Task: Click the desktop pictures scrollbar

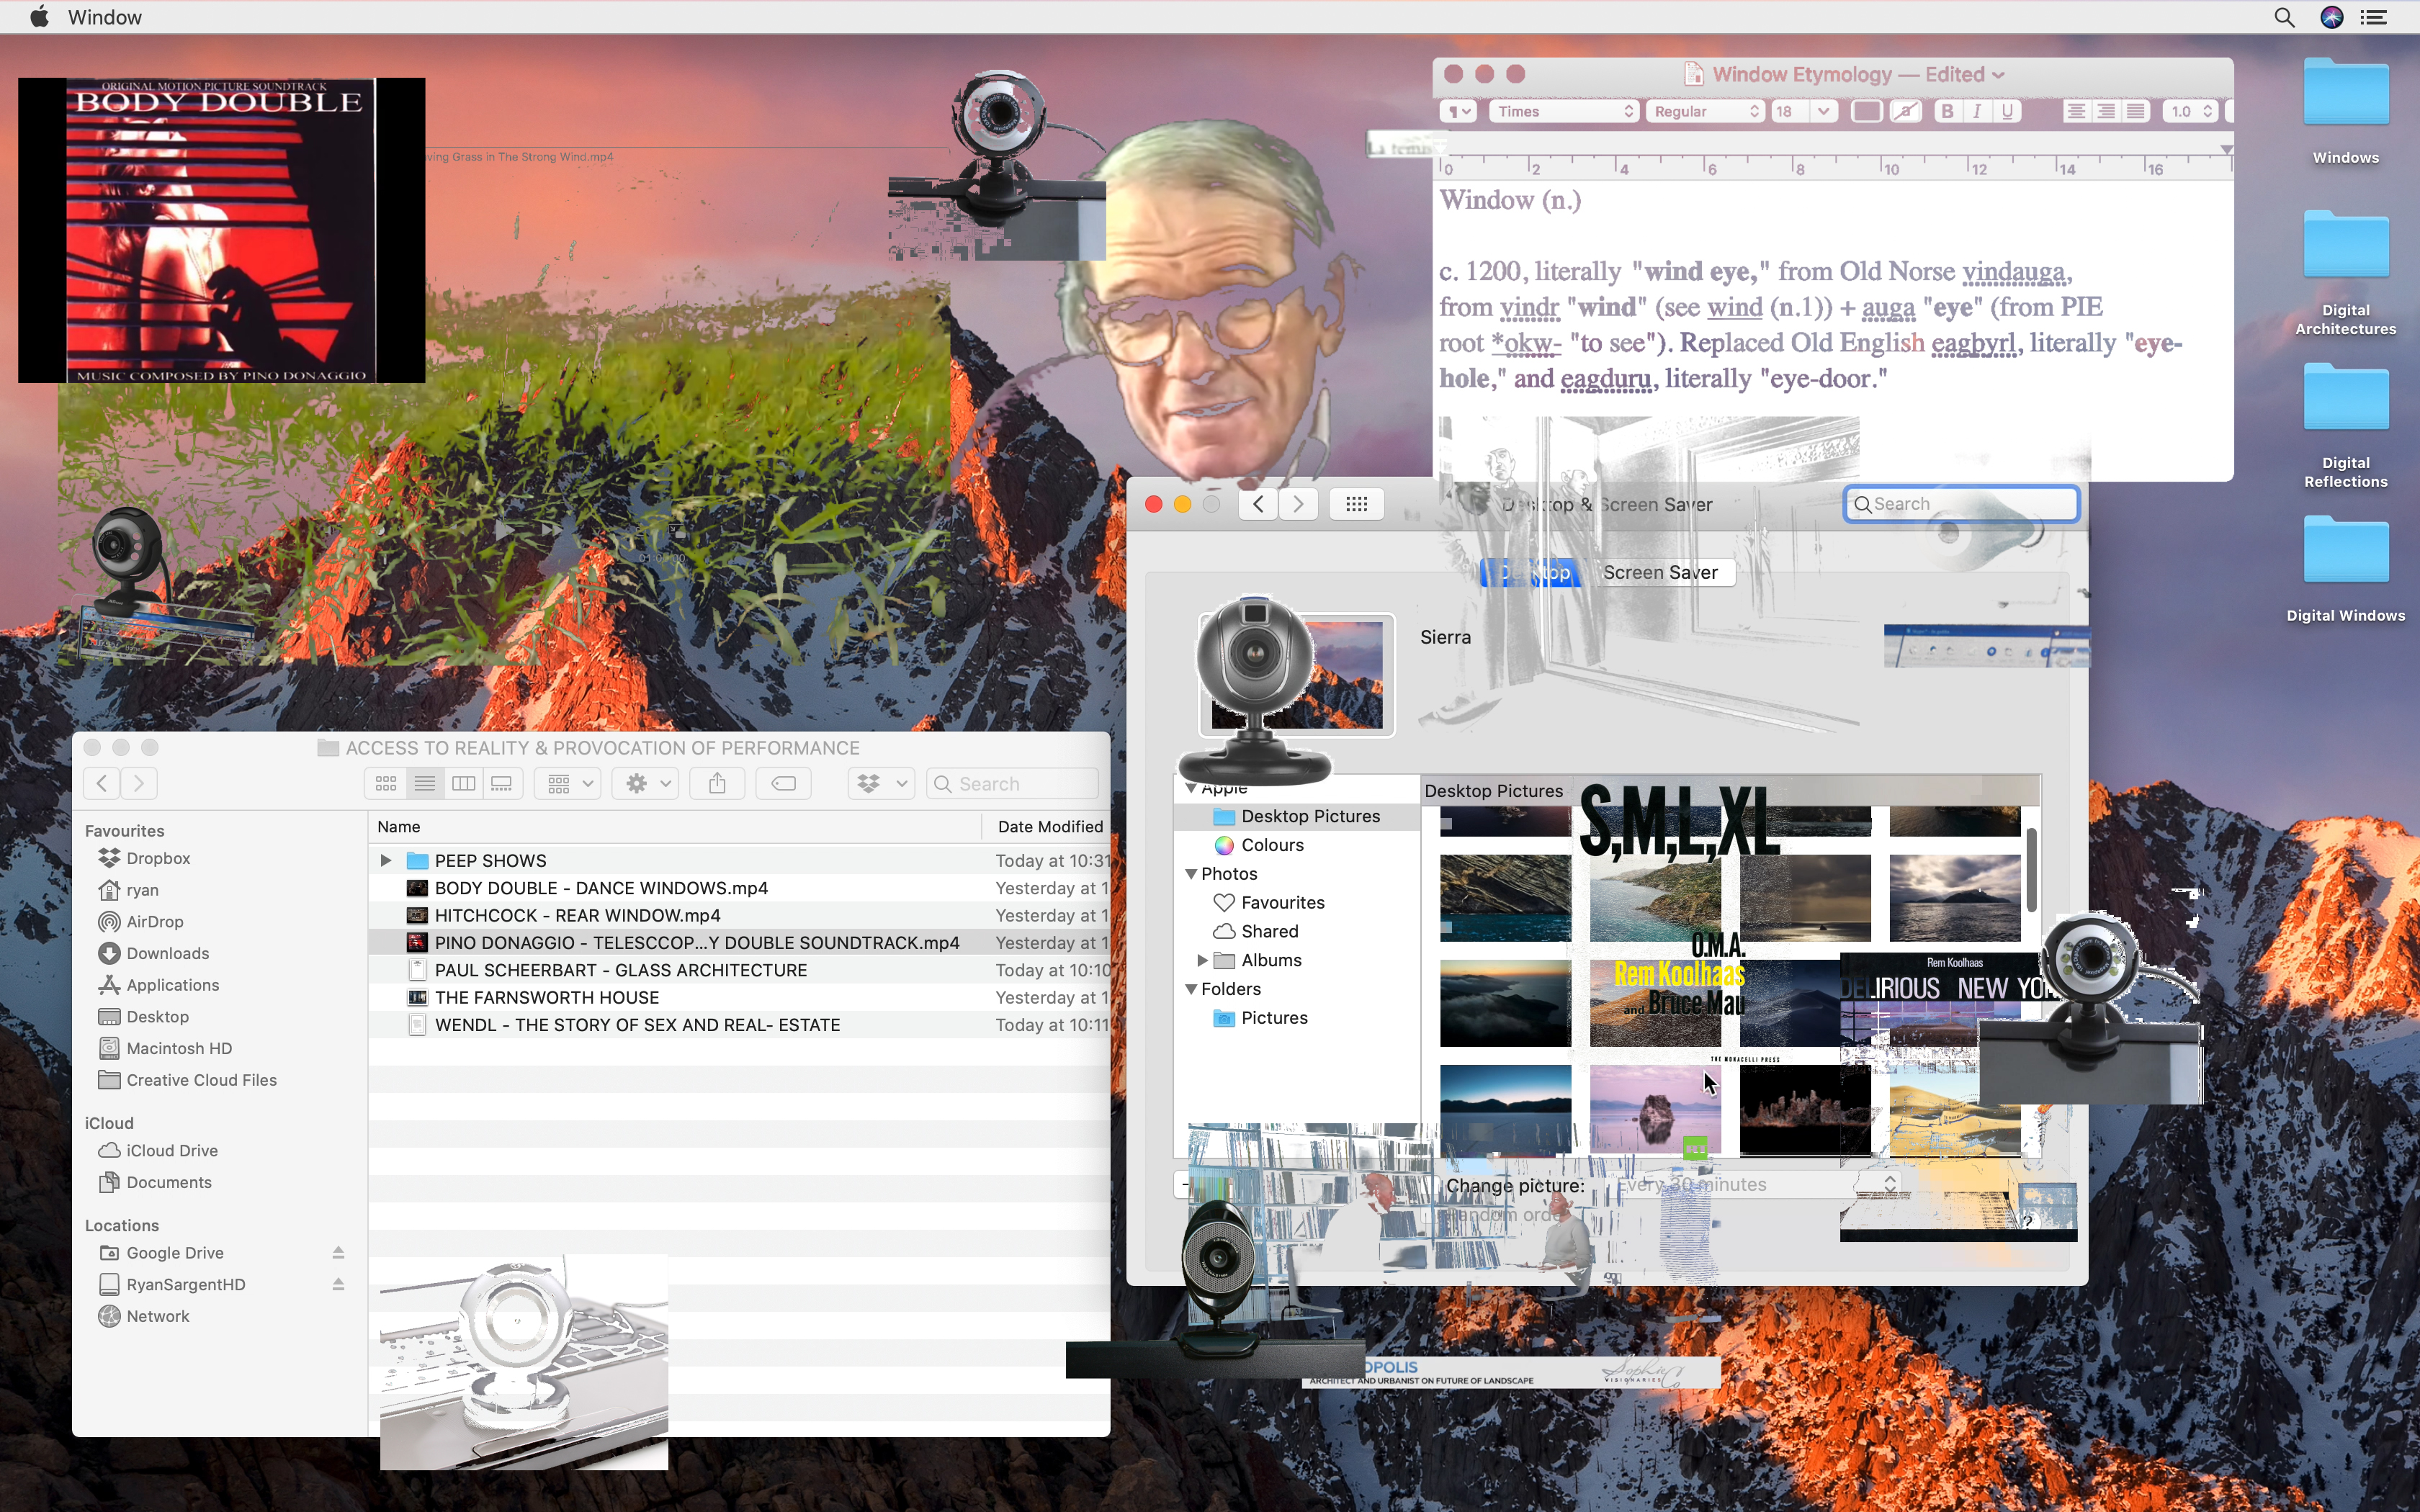Action: pos(2031,868)
